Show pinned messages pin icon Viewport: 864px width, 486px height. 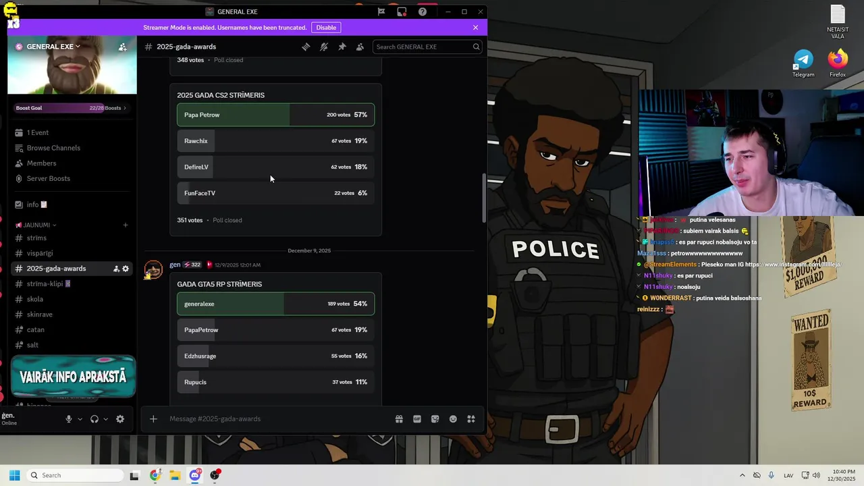(x=342, y=47)
